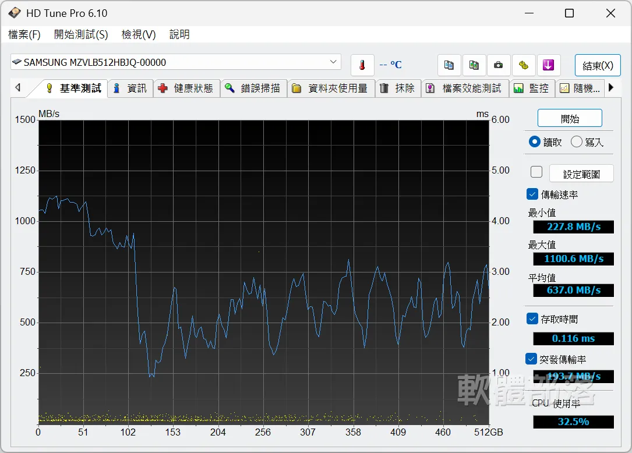Viewport: 632px width, 453px height.
Task: Click the magnifier error scan icon
Action: coord(230,89)
